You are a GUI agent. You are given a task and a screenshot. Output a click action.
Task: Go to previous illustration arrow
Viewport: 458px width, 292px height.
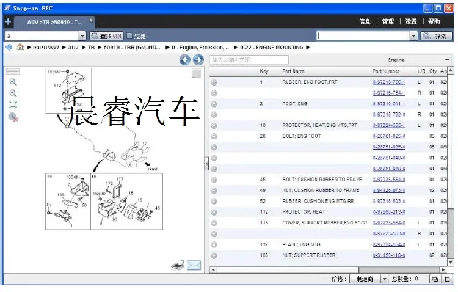185,60
